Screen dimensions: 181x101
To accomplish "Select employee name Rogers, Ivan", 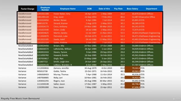I will pos(59,81).
